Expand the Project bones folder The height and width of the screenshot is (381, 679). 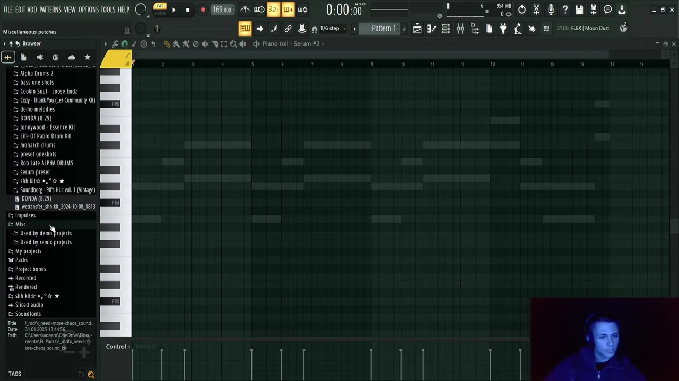coord(30,269)
